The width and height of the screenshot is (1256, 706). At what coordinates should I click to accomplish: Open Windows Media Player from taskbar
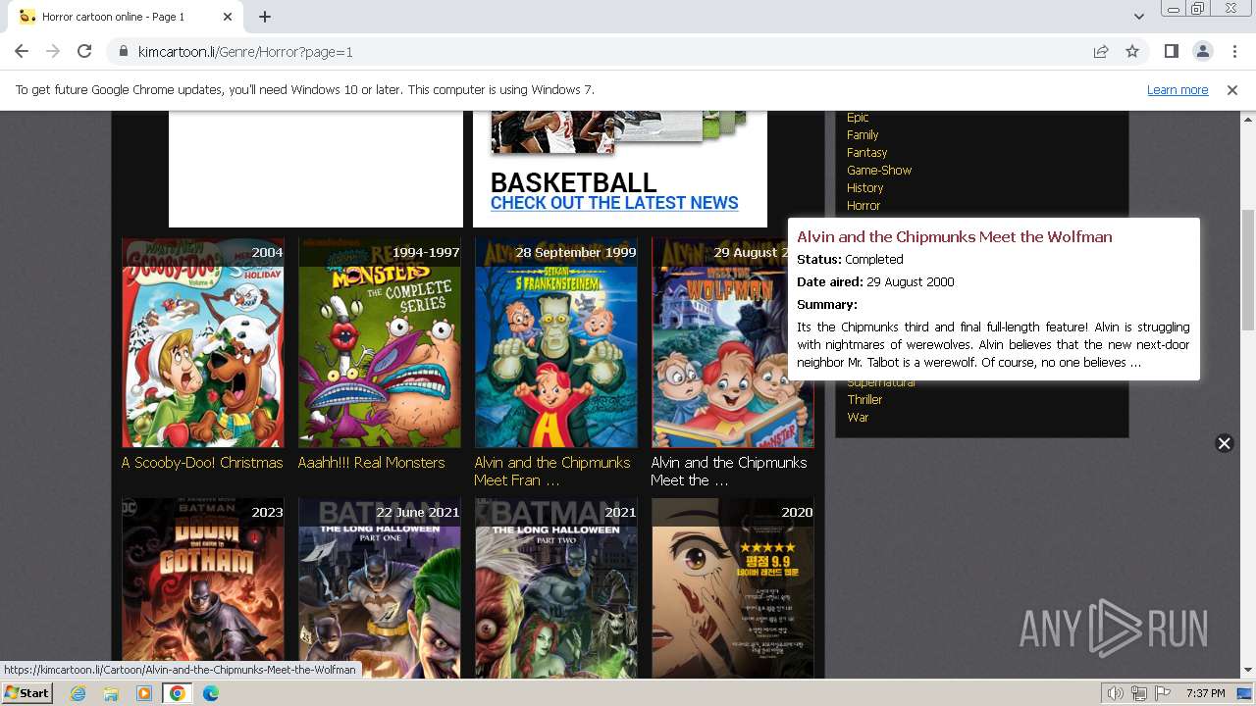[144, 693]
